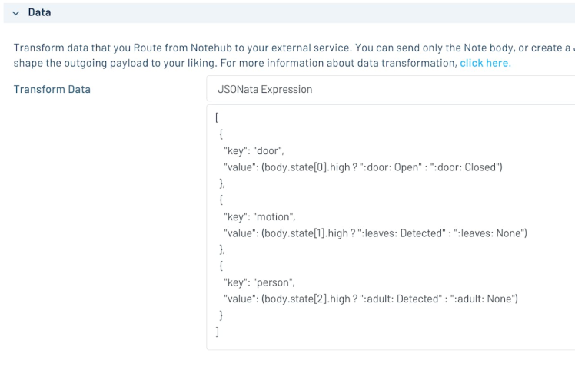Click the Transform Data field label

point(52,89)
